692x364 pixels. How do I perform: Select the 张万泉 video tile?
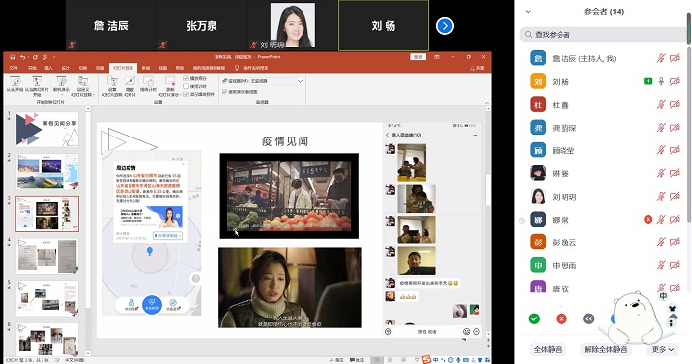(202, 25)
